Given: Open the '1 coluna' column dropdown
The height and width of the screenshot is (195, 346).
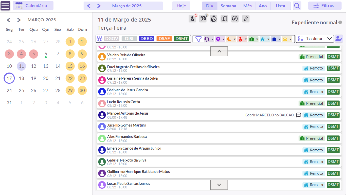Looking at the screenshot, I should 315,39.
